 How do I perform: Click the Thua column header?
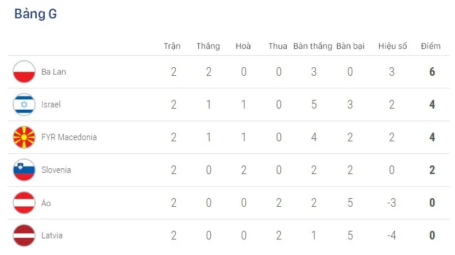click(277, 46)
